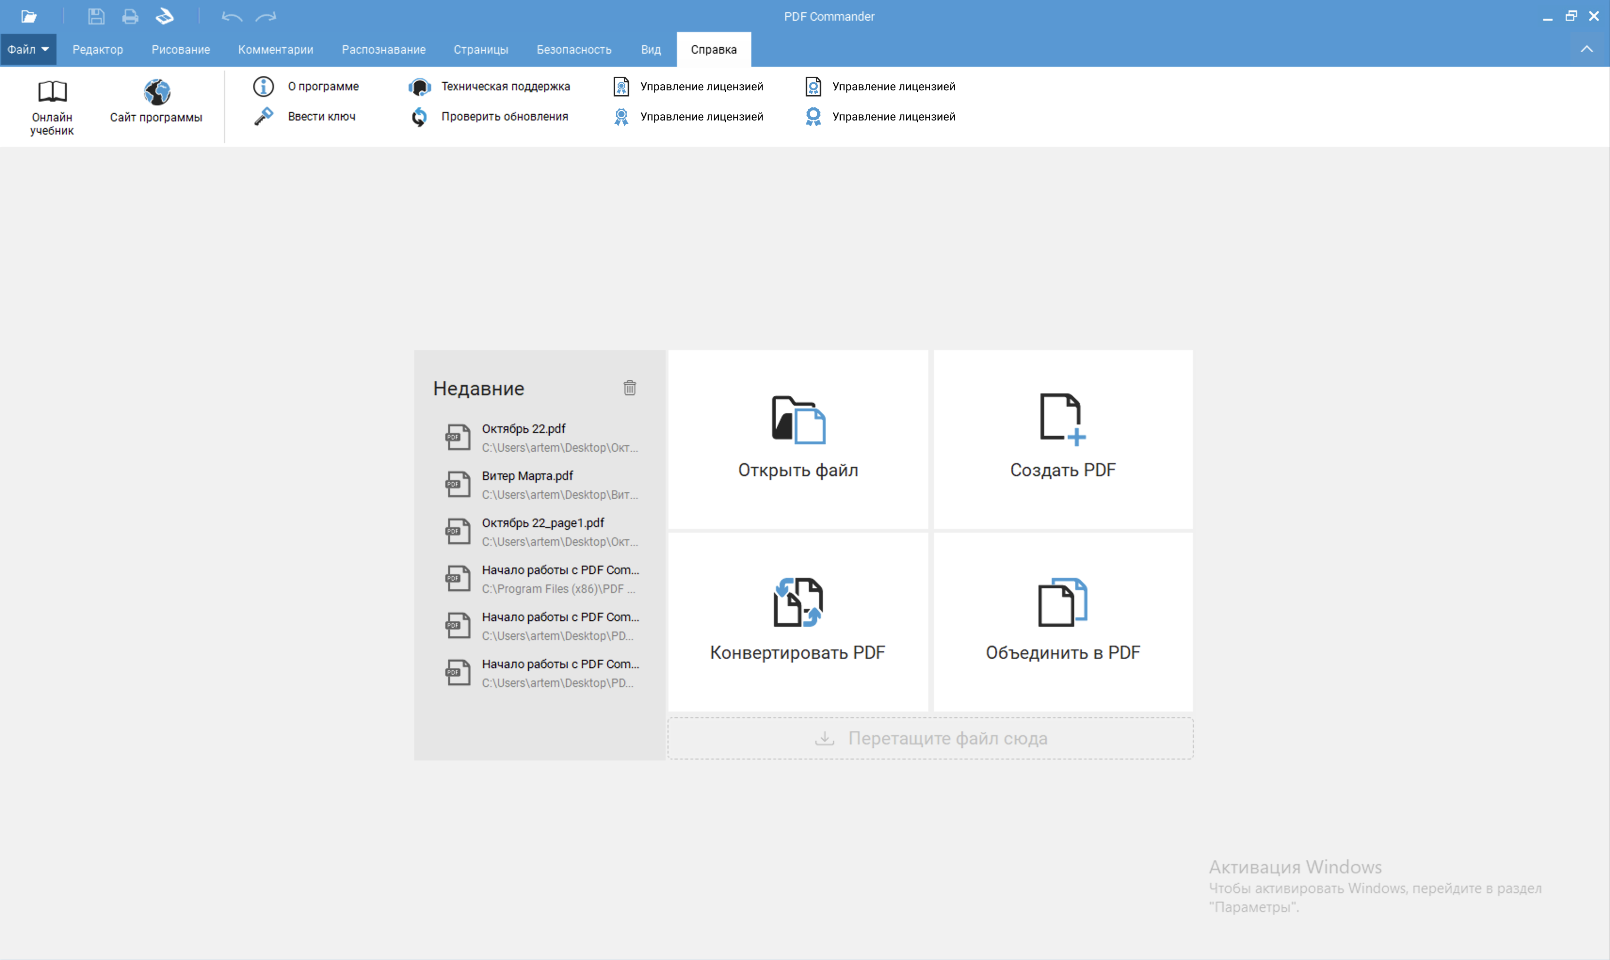Screen dimensions: 1610x960
Task: Open recent file Октябрь 22_page1.pdf
Action: (542, 532)
